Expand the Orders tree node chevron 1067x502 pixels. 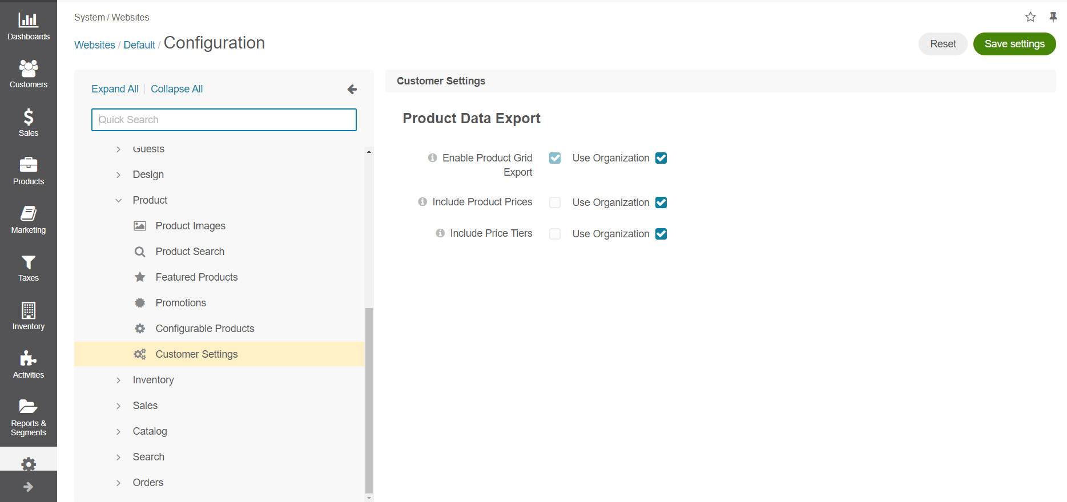click(x=118, y=483)
